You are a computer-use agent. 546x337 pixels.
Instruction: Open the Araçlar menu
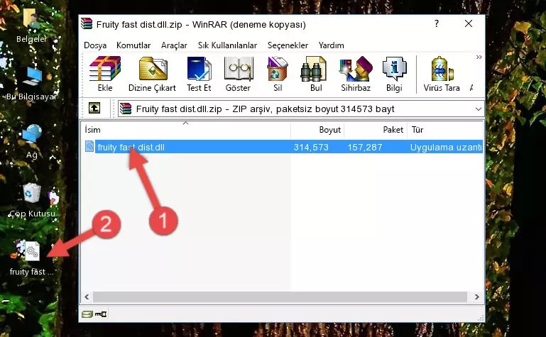pos(174,45)
